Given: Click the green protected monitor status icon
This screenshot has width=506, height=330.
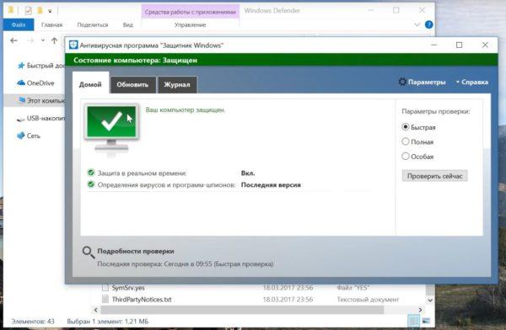Looking at the screenshot, I should pos(111,128).
